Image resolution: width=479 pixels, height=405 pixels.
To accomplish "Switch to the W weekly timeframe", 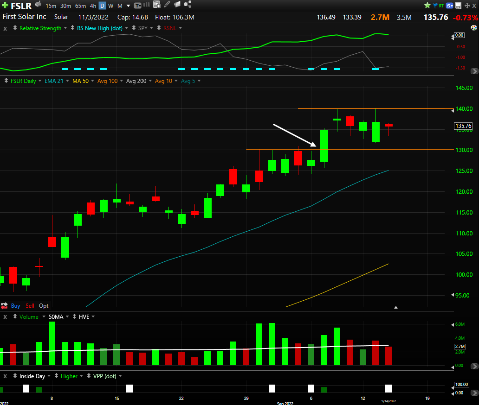I will [x=111, y=6].
